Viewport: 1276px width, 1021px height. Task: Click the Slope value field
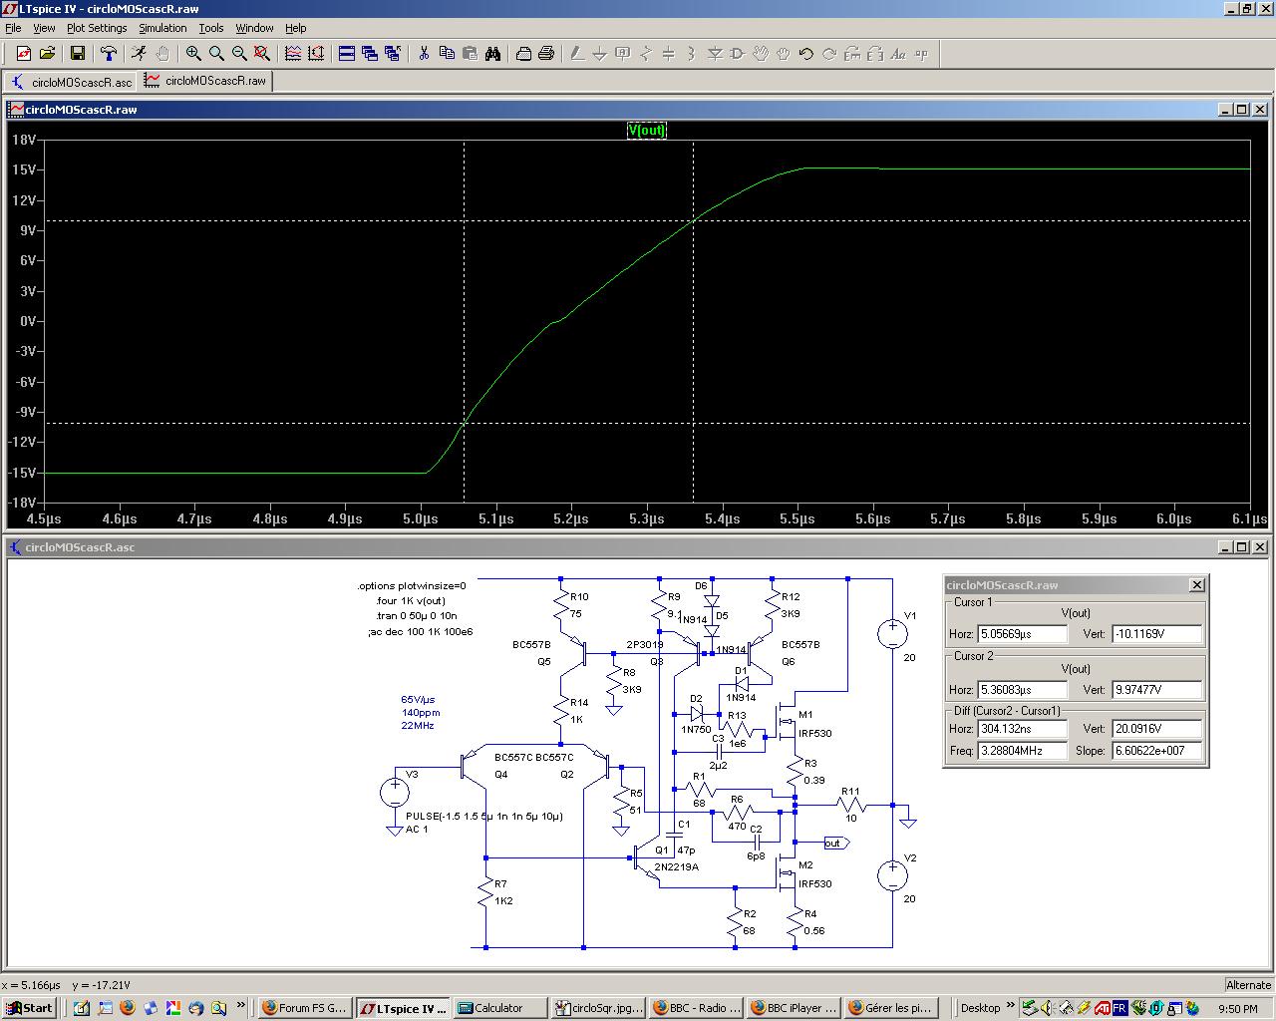tap(1156, 751)
